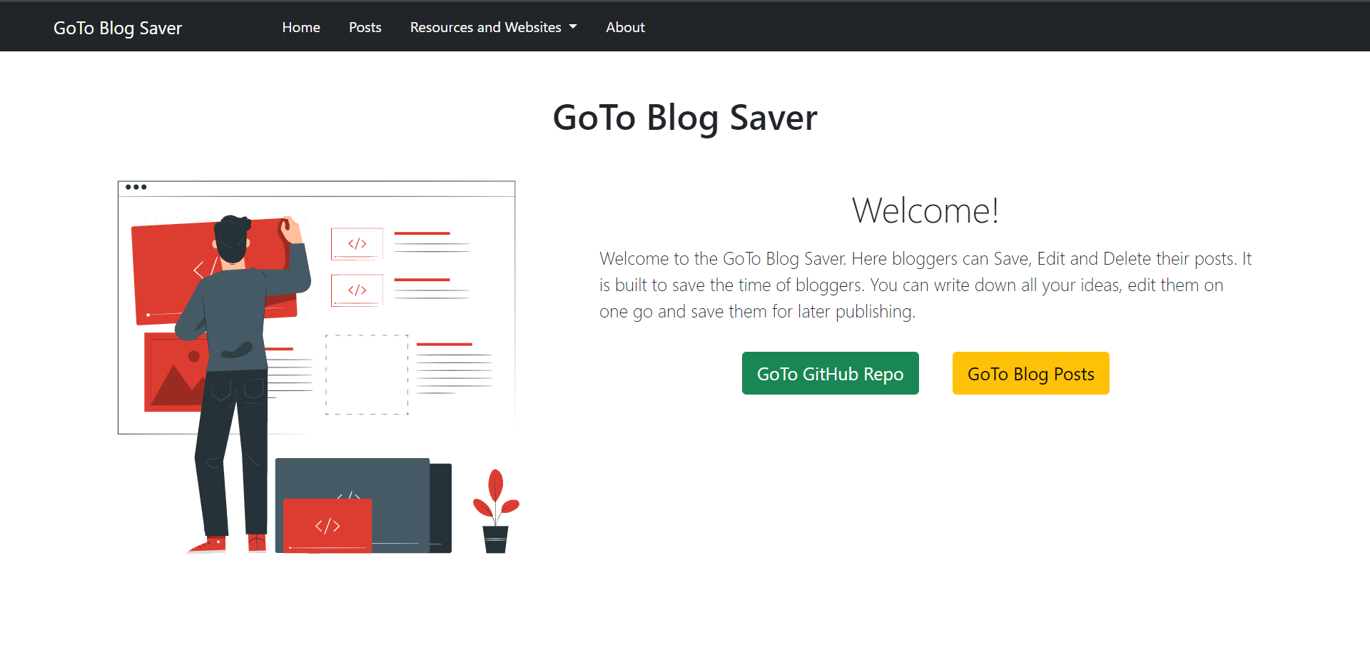Click the GoTo Blog Saver page heading
Screen dimensions: 1370x665
(685, 118)
